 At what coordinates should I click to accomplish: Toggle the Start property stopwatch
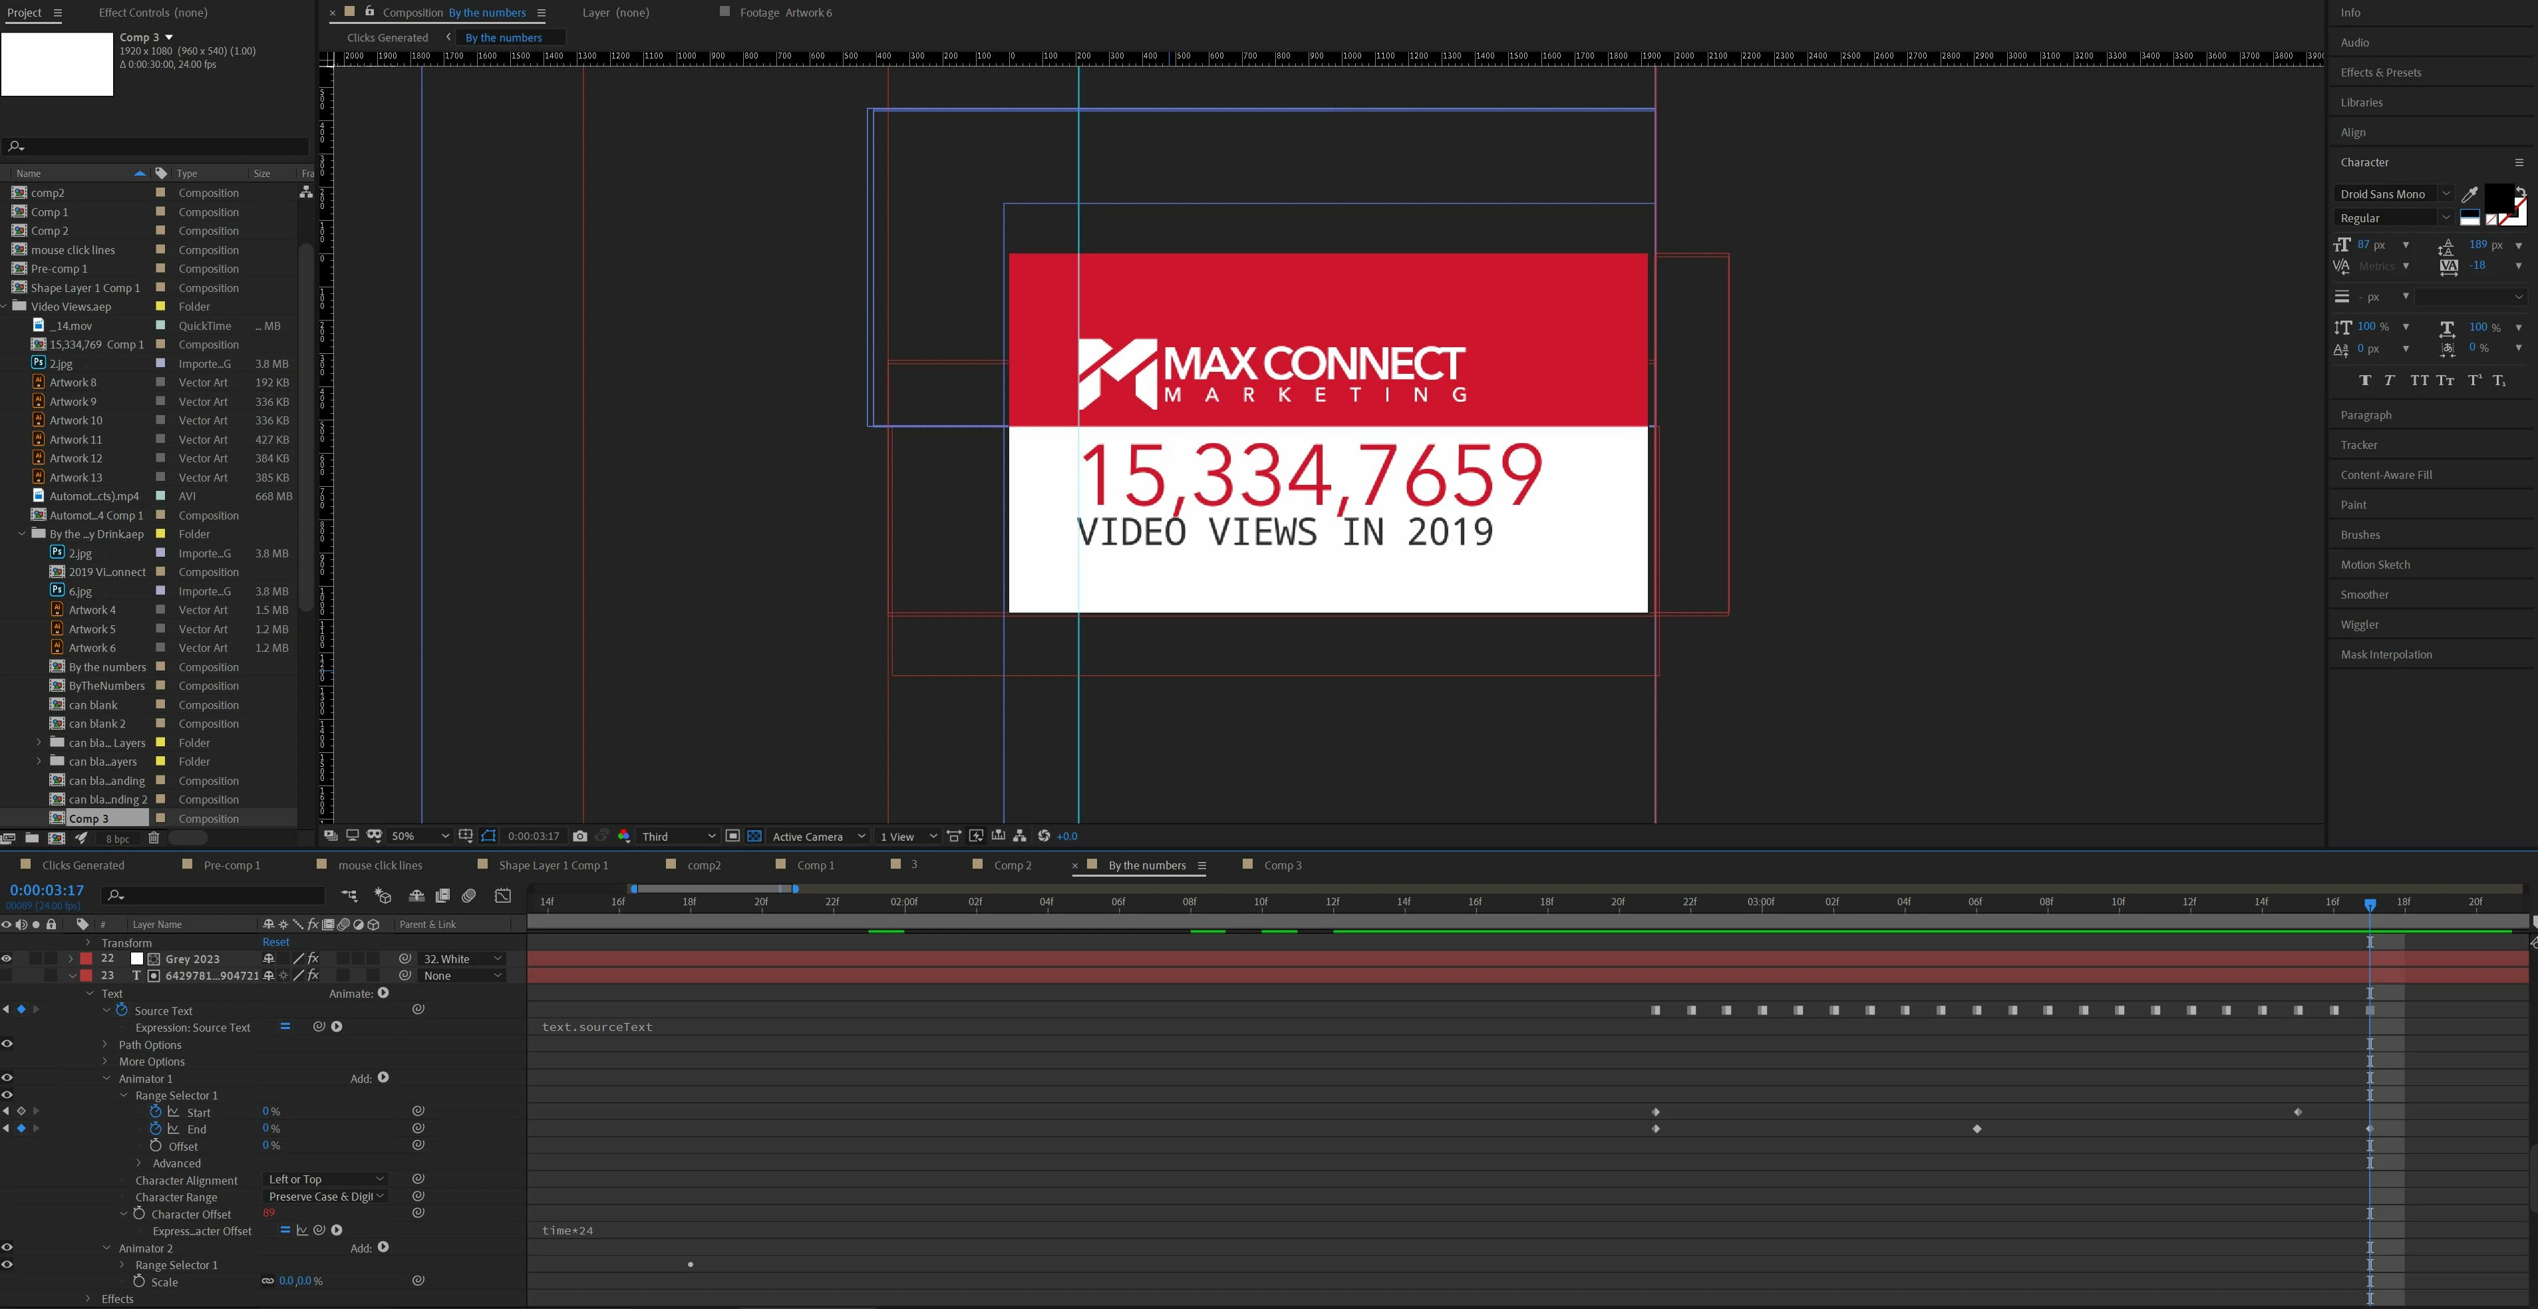click(155, 1112)
